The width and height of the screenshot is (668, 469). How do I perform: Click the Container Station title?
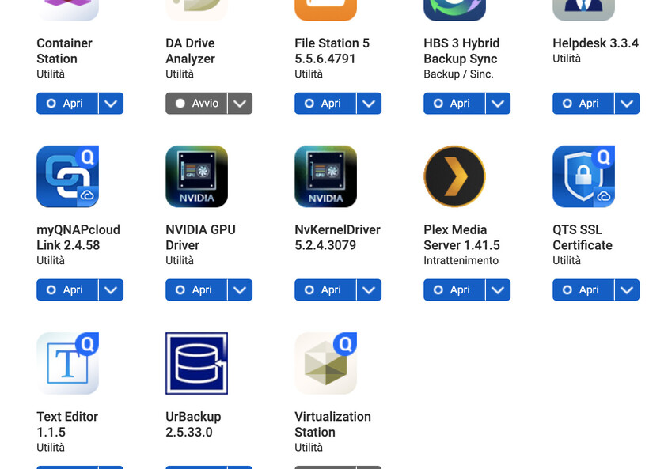coord(64,51)
